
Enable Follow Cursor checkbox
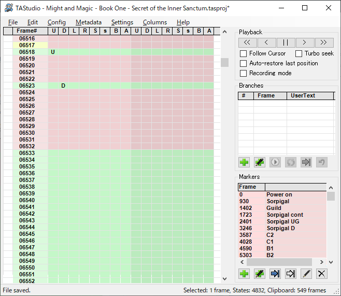(244, 53)
